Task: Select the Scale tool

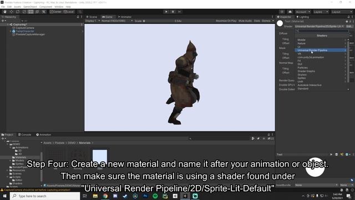Action: click(x=24, y=12)
